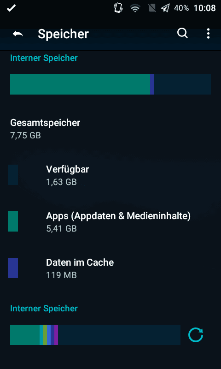This screenshot has height=369, width=221.
Task: Tap the airplane mode status icon
Action: click(165, 8)
